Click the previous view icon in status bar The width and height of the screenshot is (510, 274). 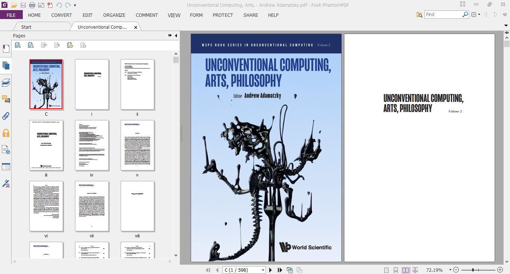pos(290,270)
